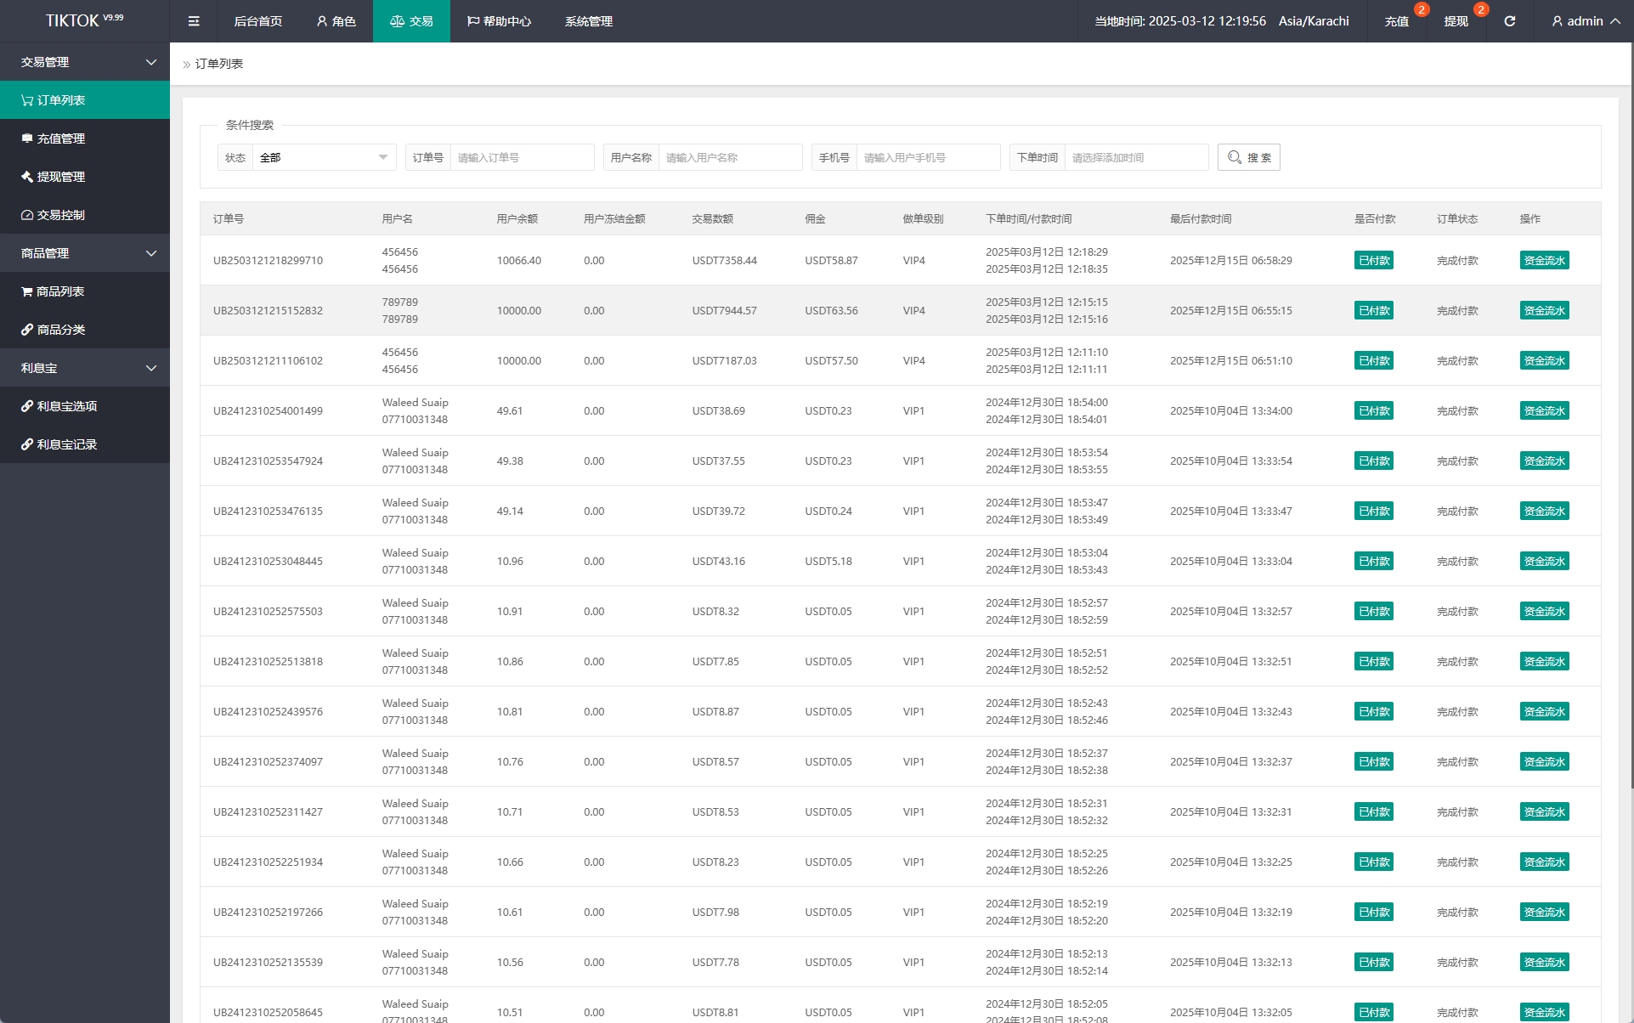Open the 系统管理 top menu
The image size is (1634, 1023).
pyautogui.click(x=588, y=21)
